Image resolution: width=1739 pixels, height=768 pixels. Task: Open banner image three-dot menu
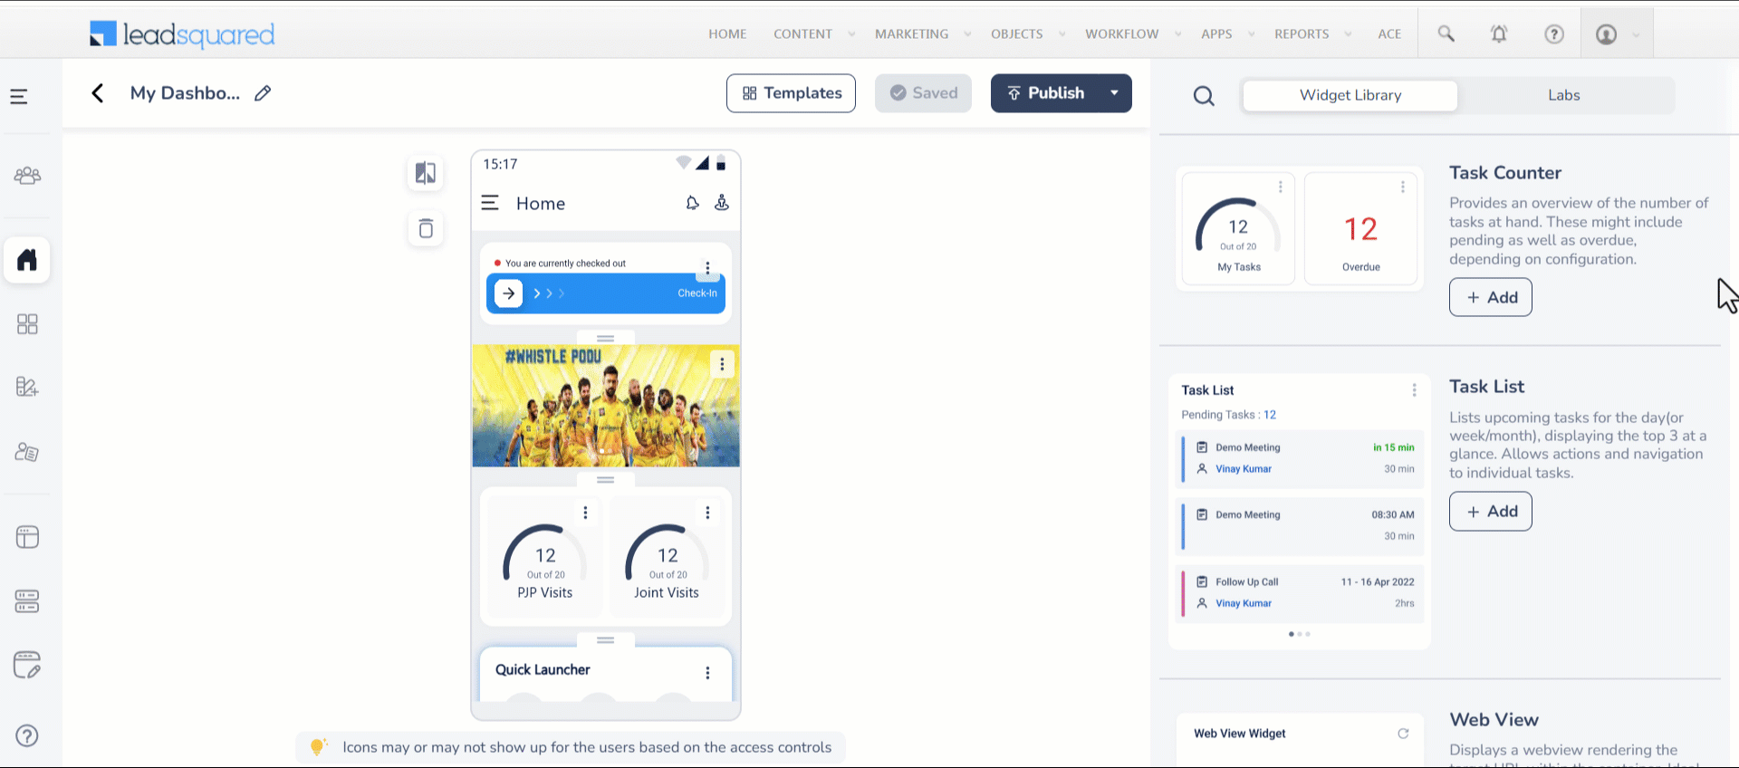tap(722, 364)
